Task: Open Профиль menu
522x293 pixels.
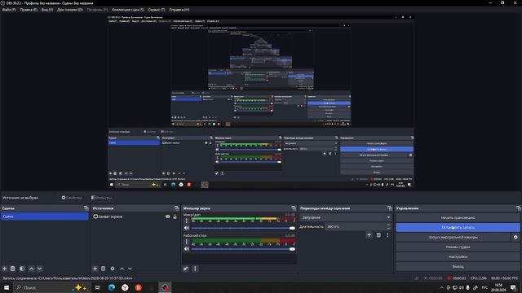Action: 97,10
